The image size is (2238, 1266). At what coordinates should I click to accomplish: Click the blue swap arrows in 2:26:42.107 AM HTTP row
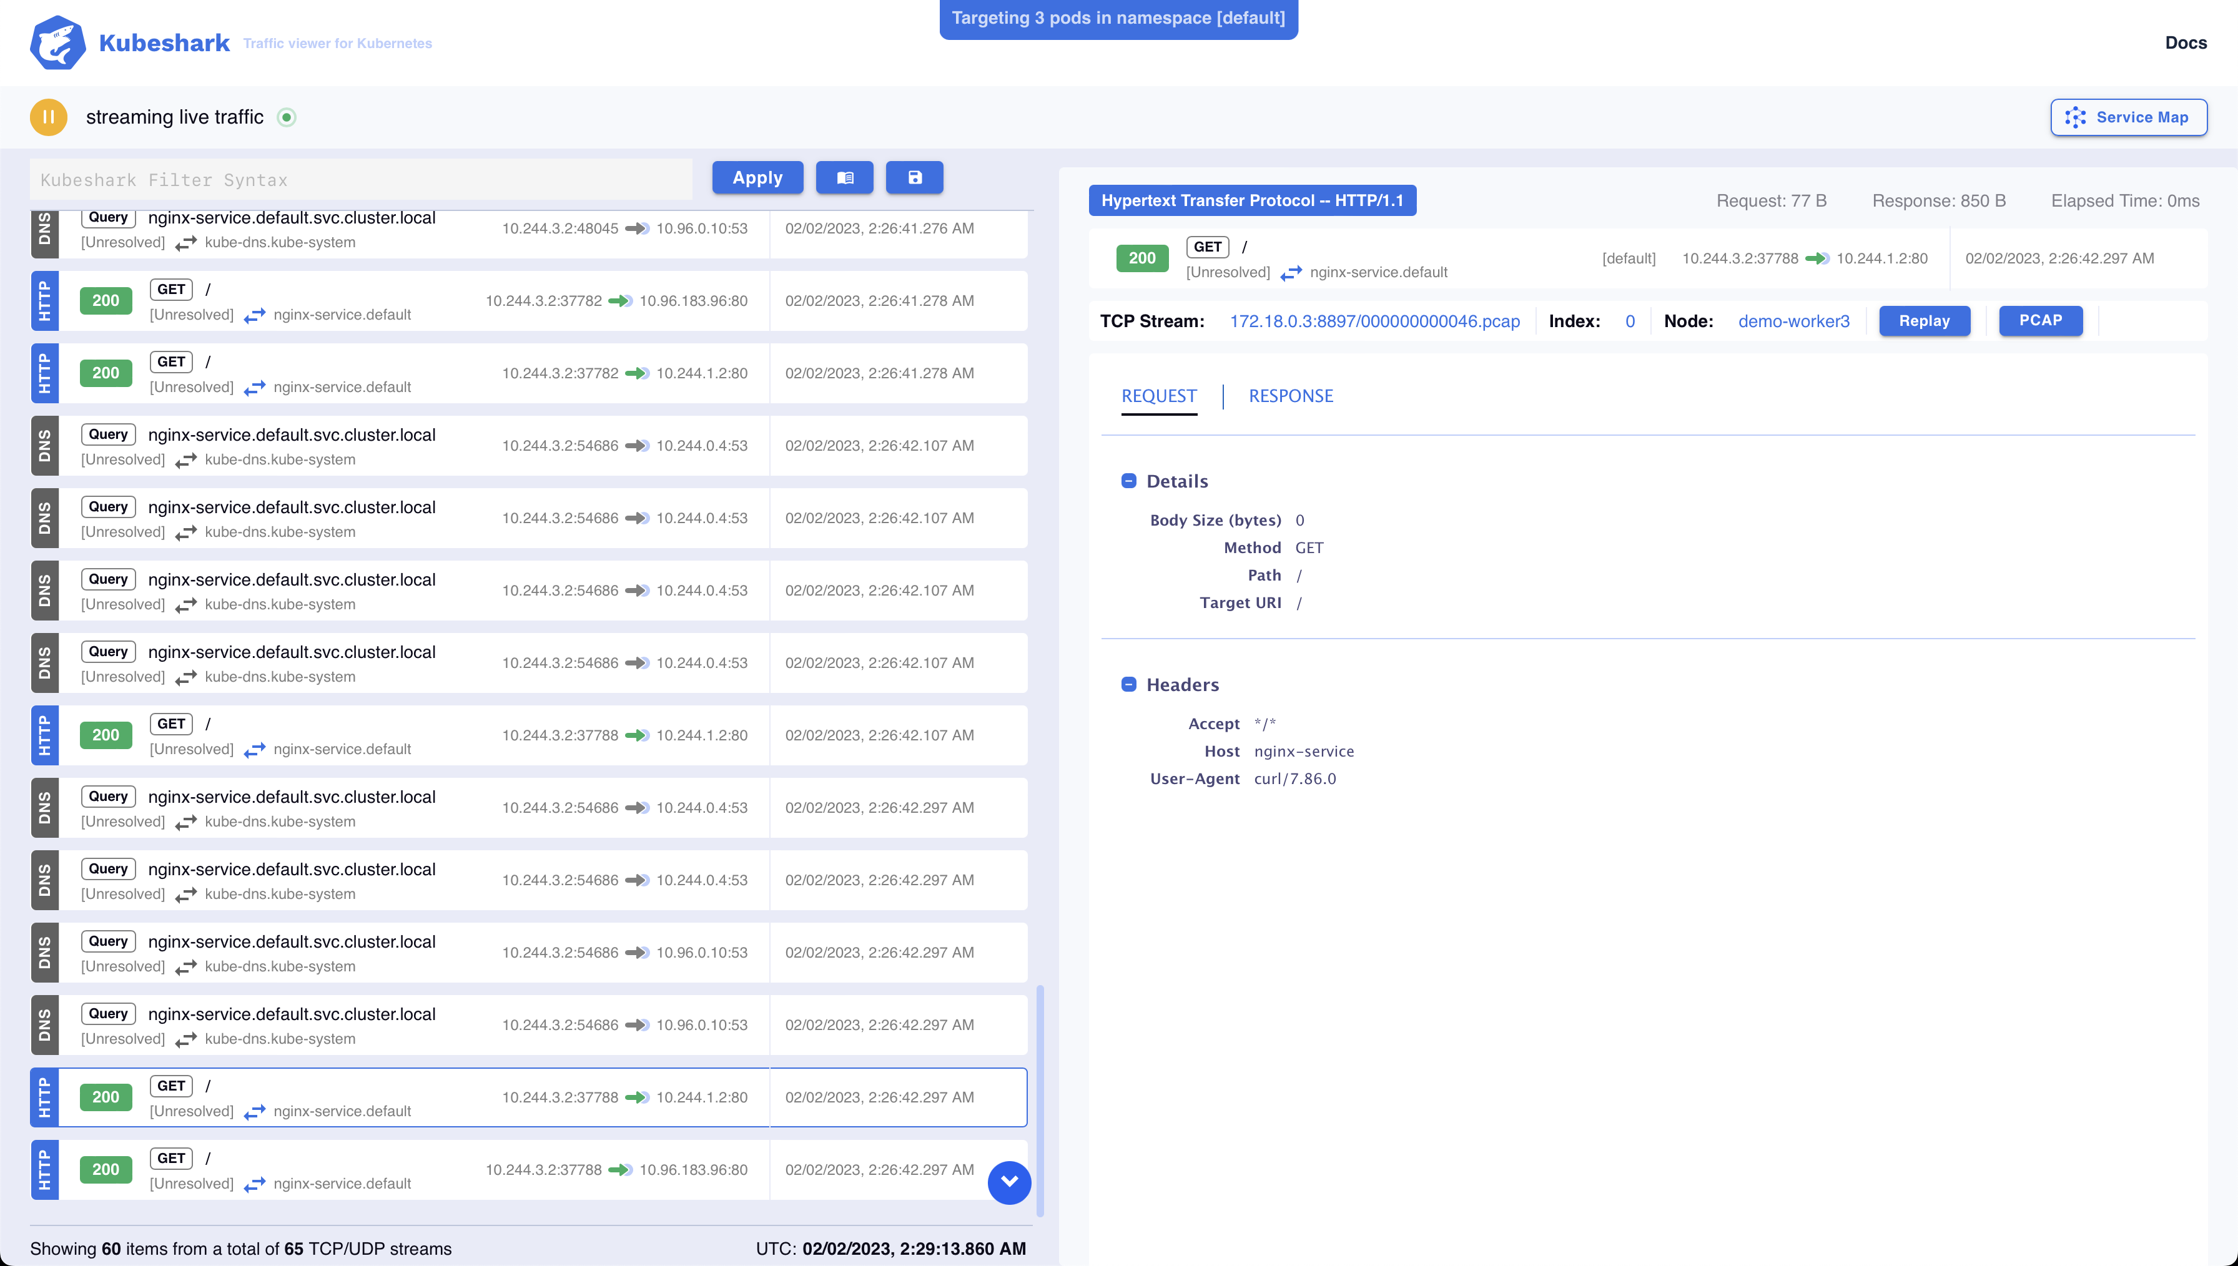coord(254,750)
